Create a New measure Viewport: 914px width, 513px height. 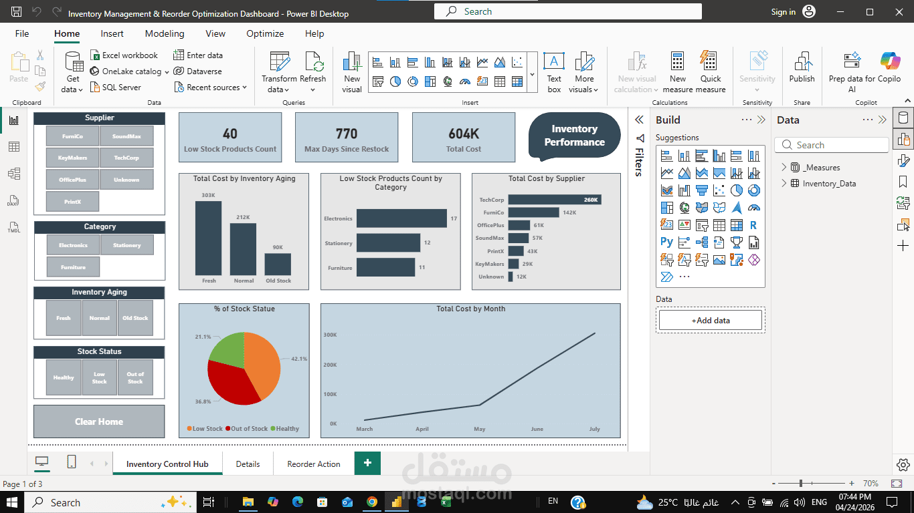678,72
